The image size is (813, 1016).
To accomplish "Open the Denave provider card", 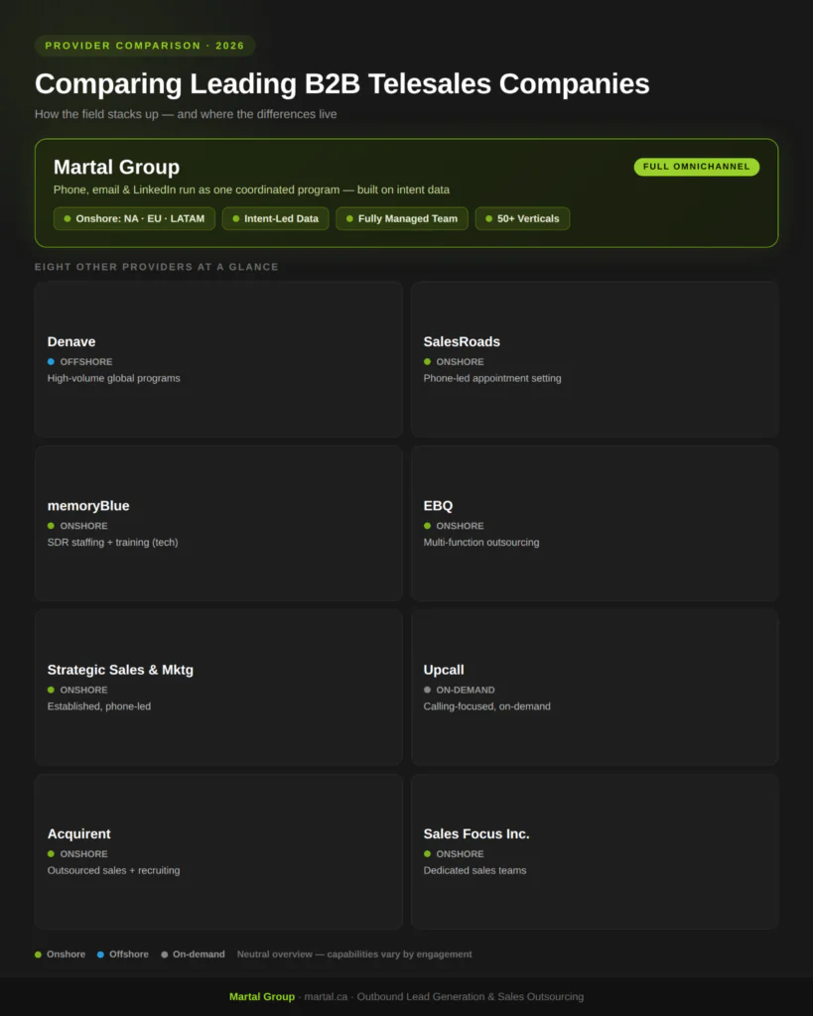I will (218, 359).
